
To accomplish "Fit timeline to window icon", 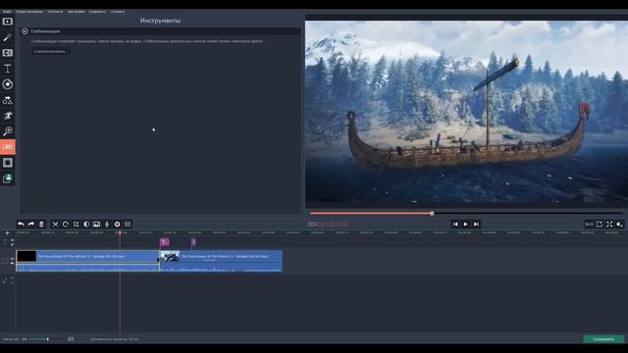I will (x=71, y=339).
